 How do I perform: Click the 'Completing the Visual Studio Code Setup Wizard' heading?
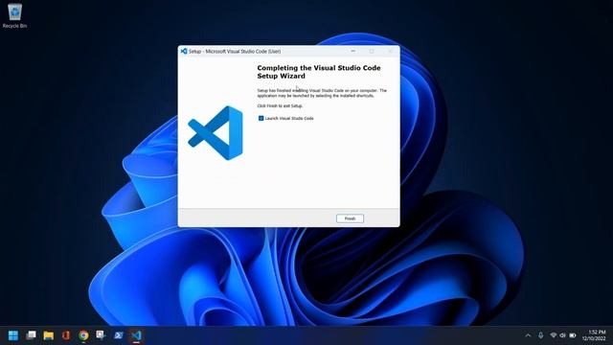(319, 72)
